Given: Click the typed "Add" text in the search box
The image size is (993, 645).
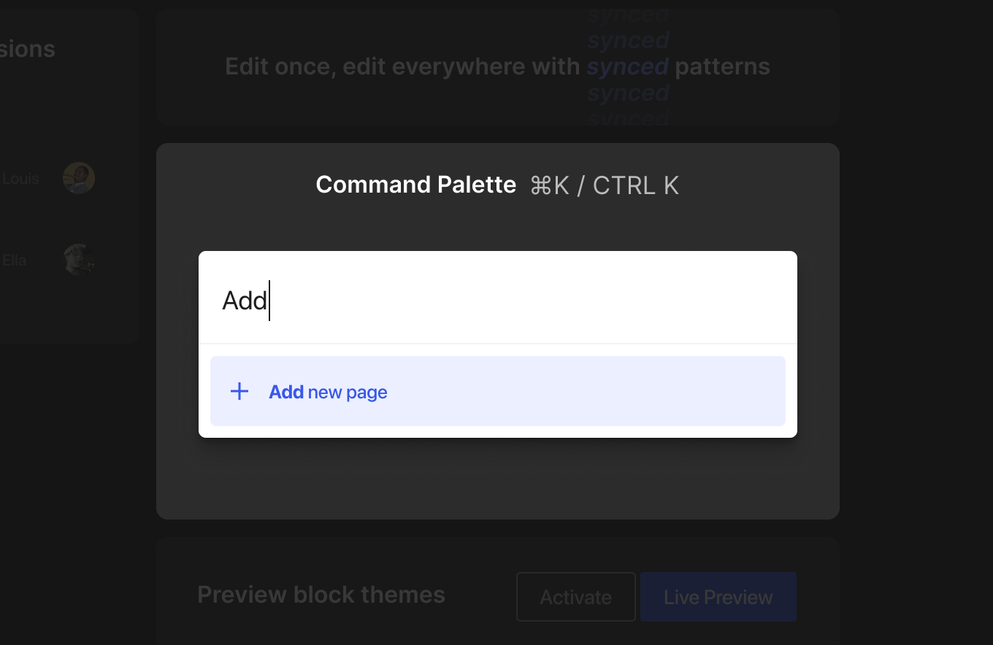Looking at the screenshot, I should pos(245,301).
